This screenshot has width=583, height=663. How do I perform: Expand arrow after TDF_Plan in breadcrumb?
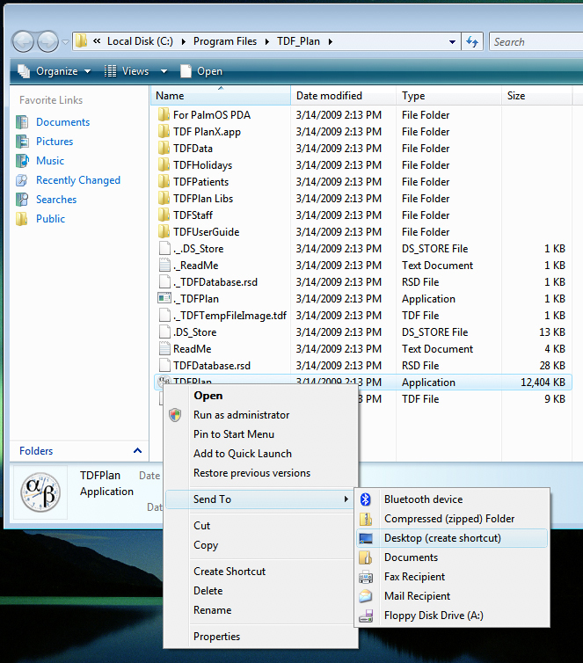point(330,41)
